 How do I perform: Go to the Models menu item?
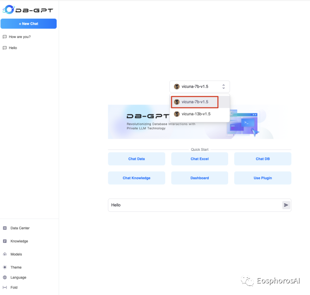[16, 254]
